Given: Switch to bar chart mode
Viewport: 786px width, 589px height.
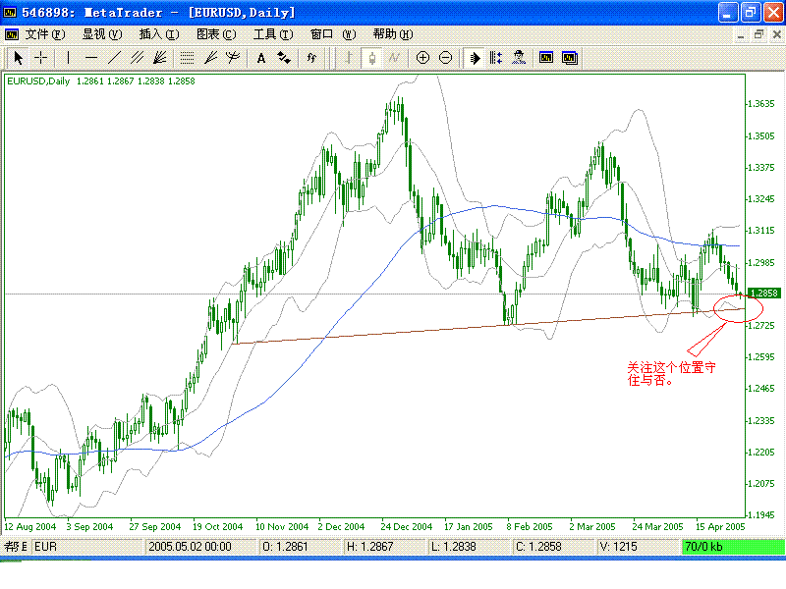Looking at the screenshot, I should 349,58.
